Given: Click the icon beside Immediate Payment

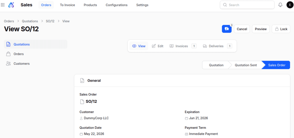Looking at the screenshot, I should (x=186, y=134).
